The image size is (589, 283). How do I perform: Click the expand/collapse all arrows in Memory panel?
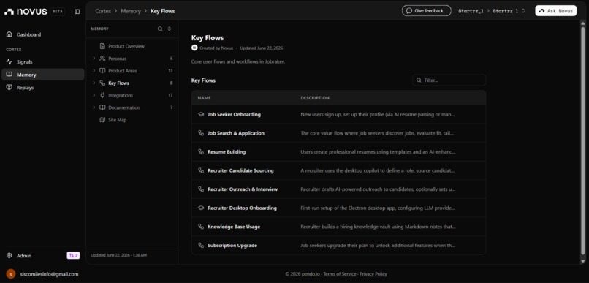click(170, 29)
